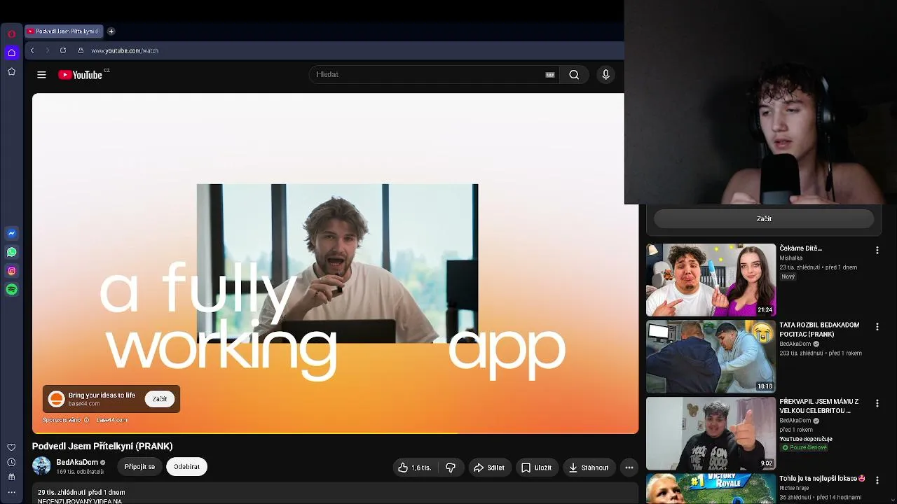Download the video with Stáhnout
The image size is (897, 504).
tap(589, 468)
